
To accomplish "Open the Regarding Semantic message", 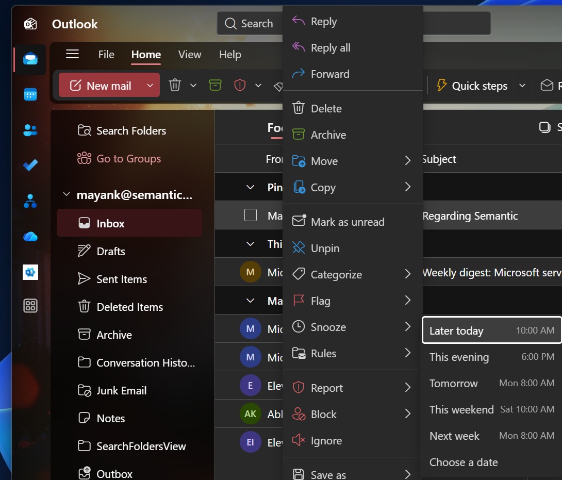I will (470, 216).
